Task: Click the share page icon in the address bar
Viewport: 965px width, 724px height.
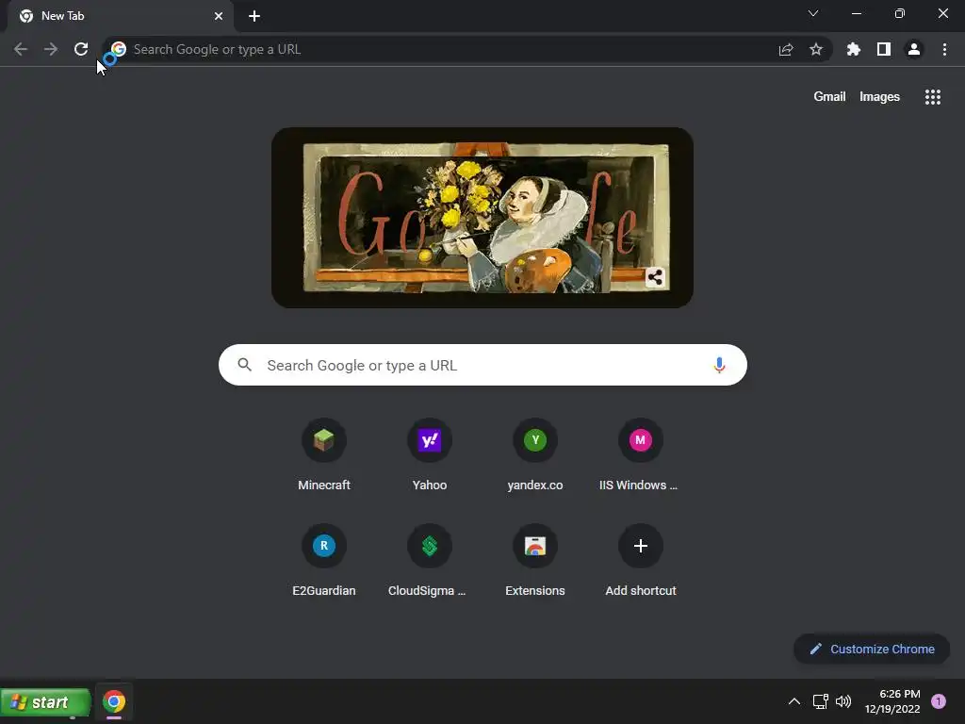Action: 786,49
